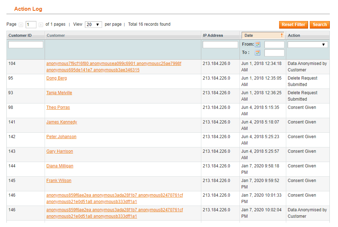Focus the Customer ID filter field

pyautogui.click(x=26, y=45)
